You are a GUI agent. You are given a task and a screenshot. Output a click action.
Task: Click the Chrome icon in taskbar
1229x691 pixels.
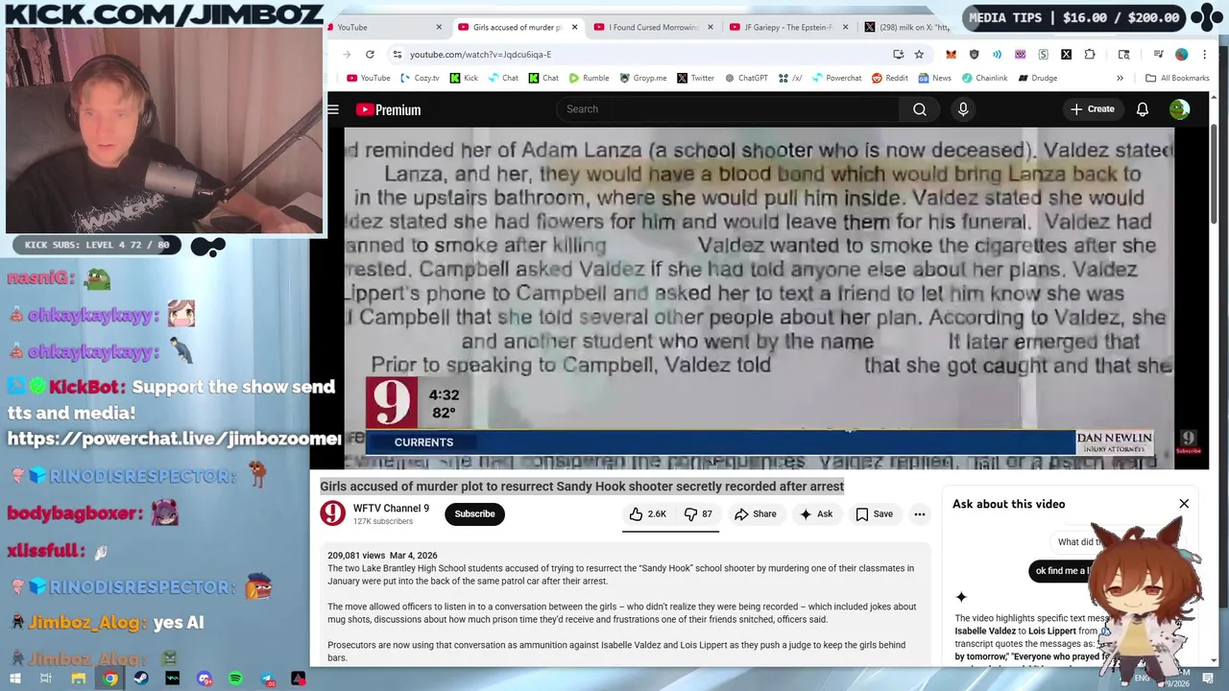pos(110,679)
